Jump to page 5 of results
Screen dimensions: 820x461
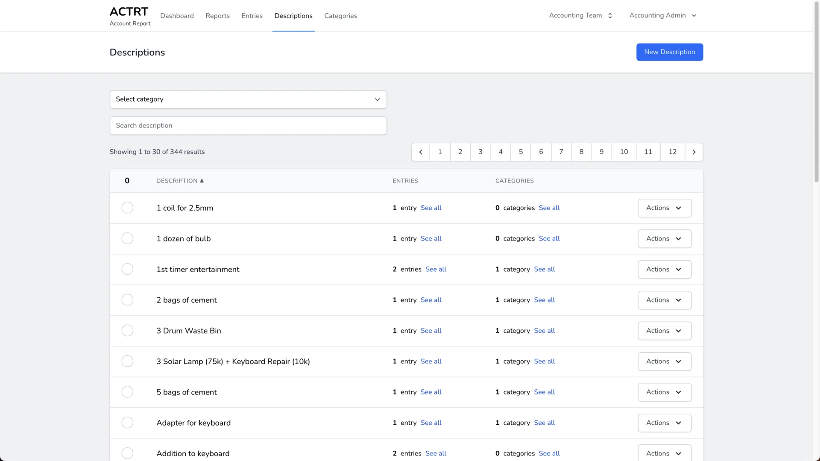click(x=521, y=152)
